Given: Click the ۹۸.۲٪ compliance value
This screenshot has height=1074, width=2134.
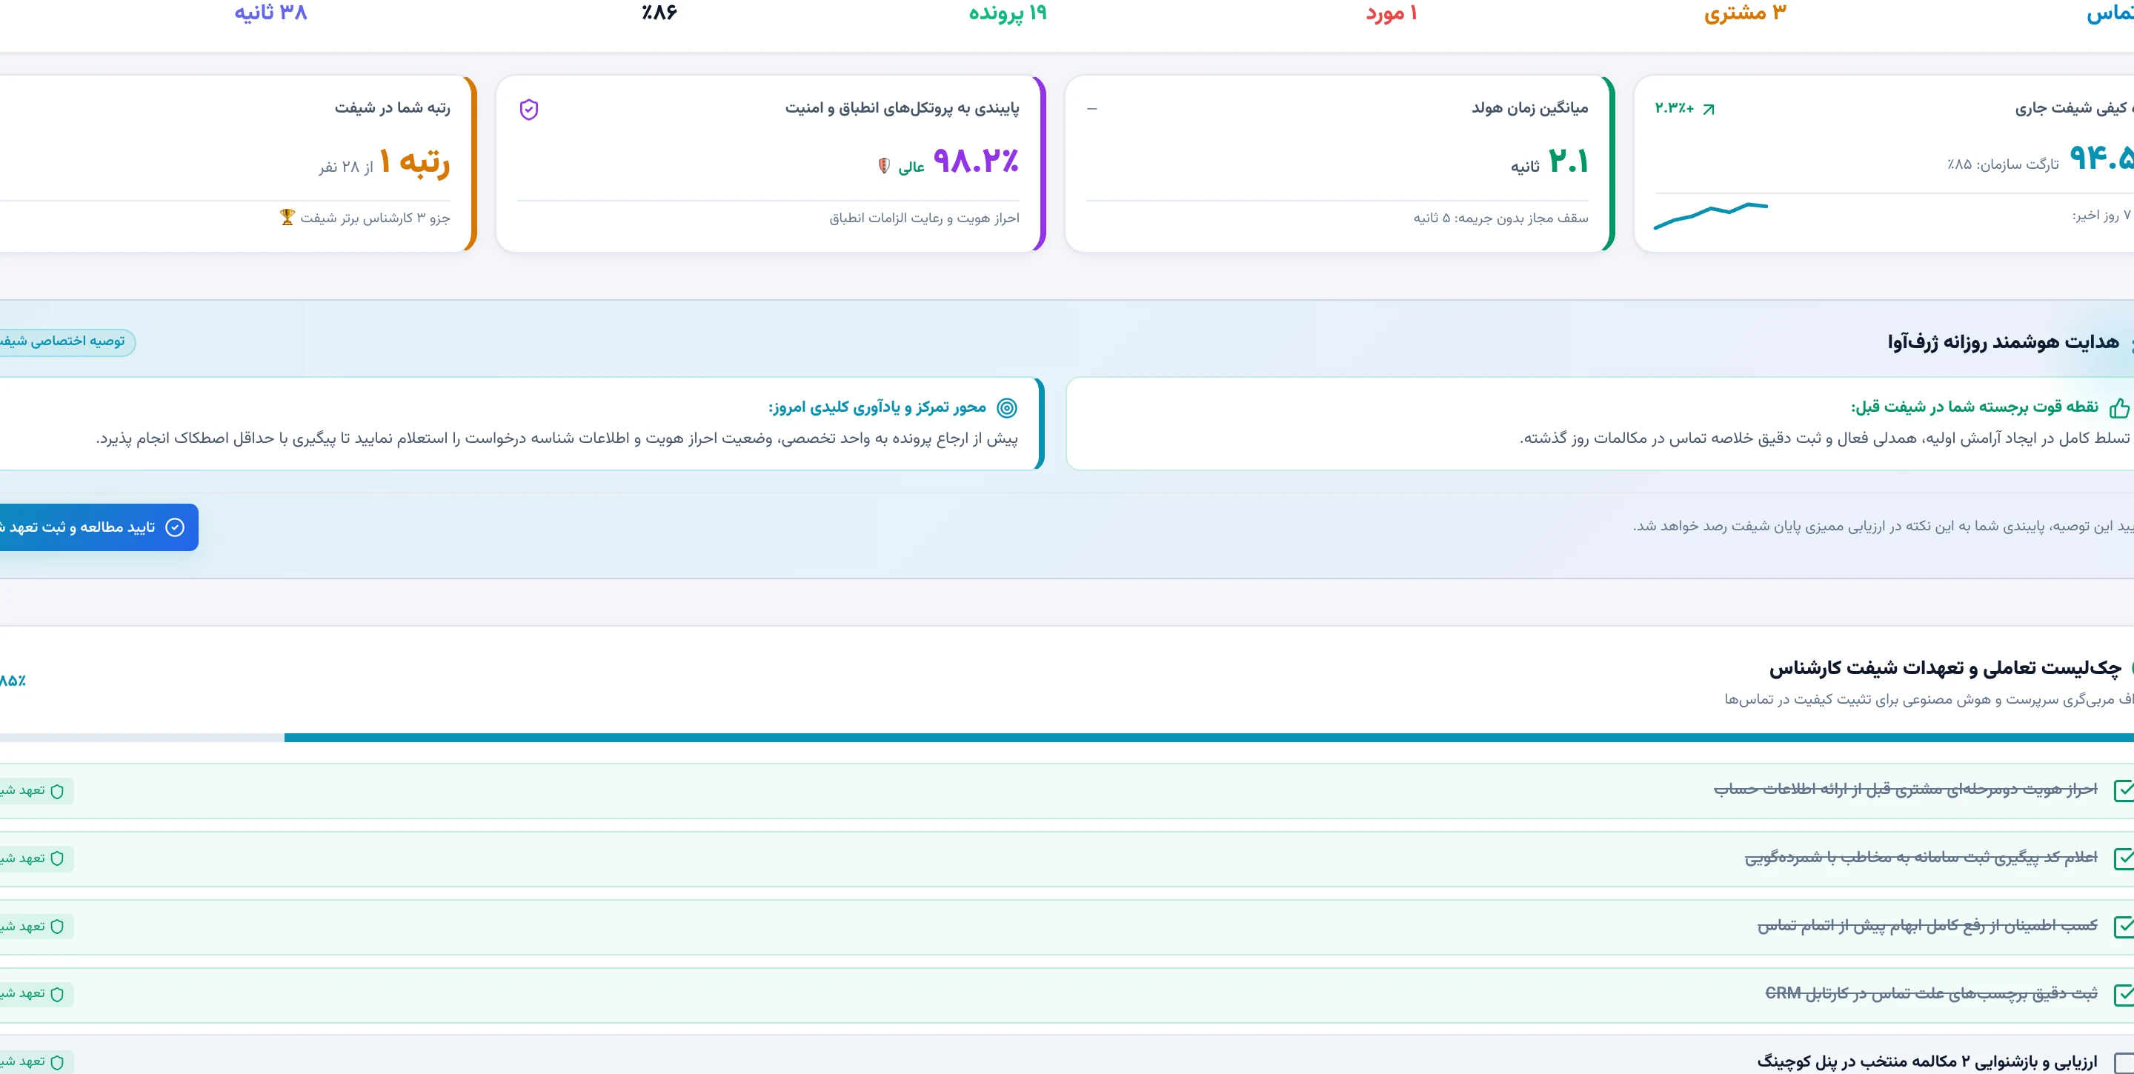Looking at the screenshot, I should (976, 161).
